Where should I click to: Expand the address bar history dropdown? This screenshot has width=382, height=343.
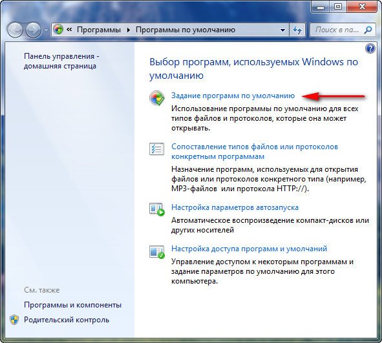282,30
